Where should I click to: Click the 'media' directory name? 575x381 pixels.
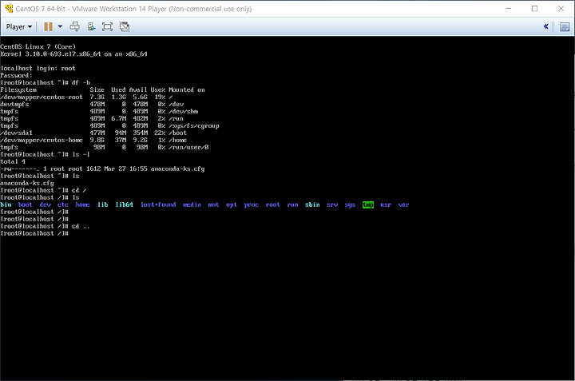click(192, 204)
